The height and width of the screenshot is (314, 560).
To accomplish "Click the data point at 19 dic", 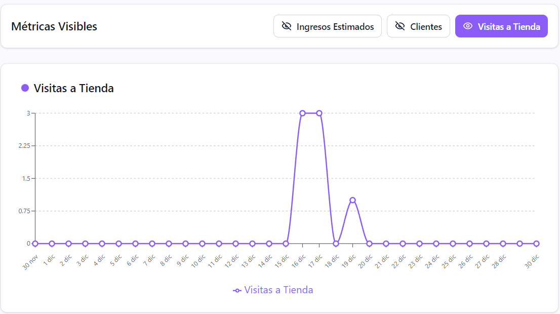I will [353, 200].
